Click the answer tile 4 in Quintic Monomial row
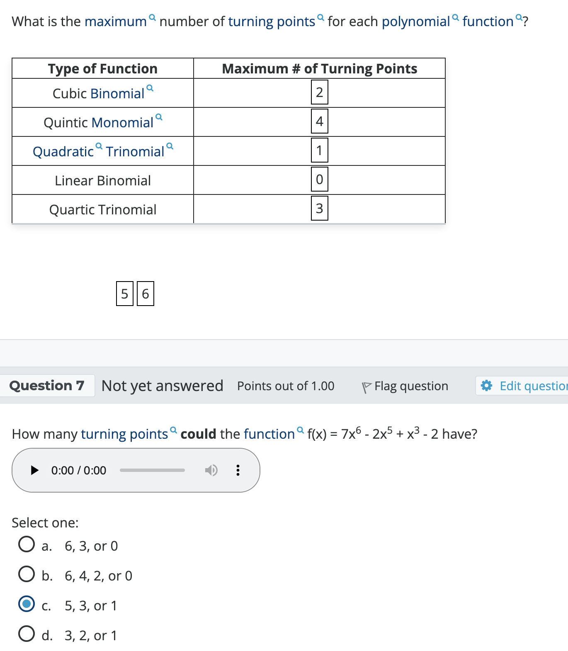This screenshot has height=651, width=568. coord(319,121)
